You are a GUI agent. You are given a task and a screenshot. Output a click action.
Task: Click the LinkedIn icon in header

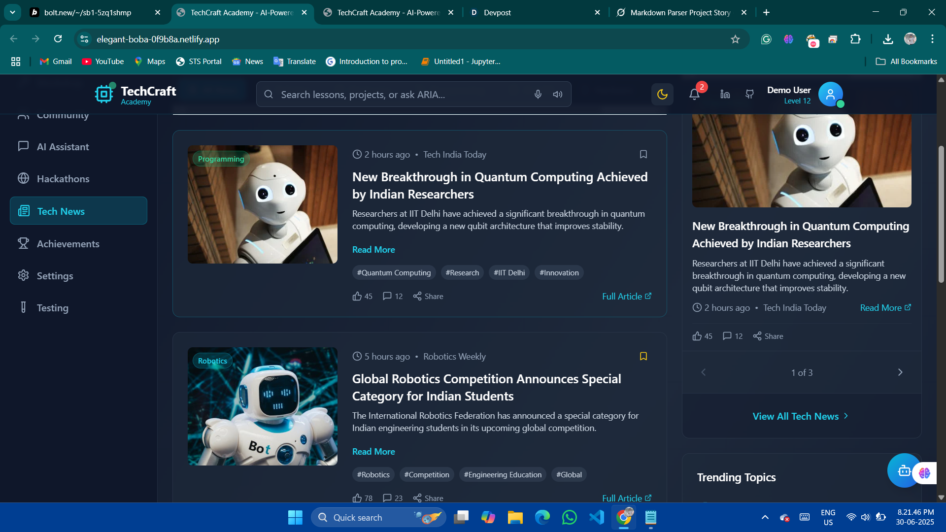tap(725, 94)
